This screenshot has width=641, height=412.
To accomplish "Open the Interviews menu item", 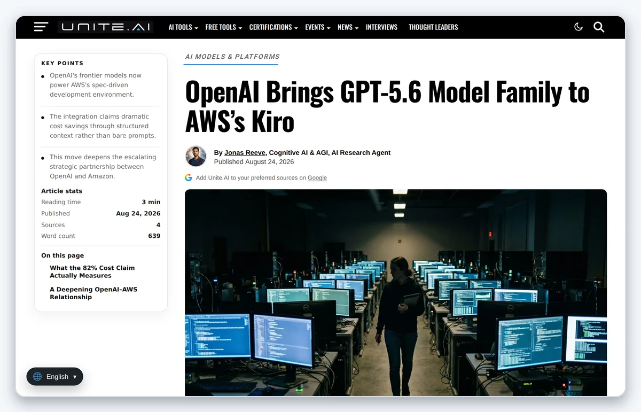I will (x=381, y=27).
